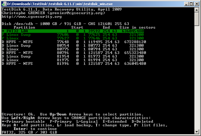Select the Linux row starting at 77627
This screenshot has width=201, height=136.
[73, 38]
